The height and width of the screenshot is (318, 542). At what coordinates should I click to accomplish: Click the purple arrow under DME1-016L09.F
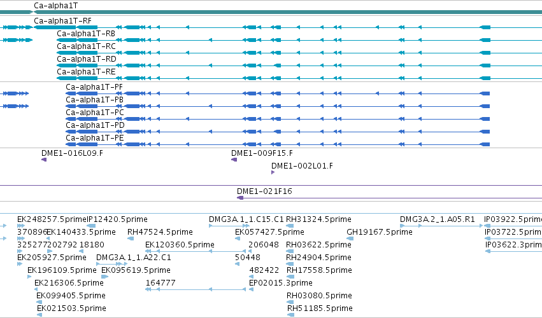44,160
